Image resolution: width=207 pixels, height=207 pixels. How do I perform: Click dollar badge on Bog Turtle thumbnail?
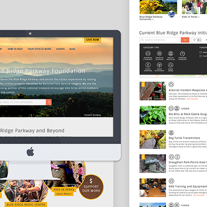pos(143,132)
